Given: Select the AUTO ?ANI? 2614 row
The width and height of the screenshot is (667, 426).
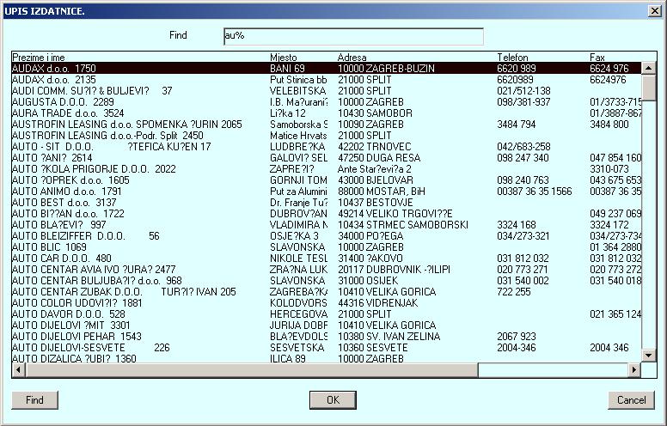Looking at the screenshot, I should (327, 158).
